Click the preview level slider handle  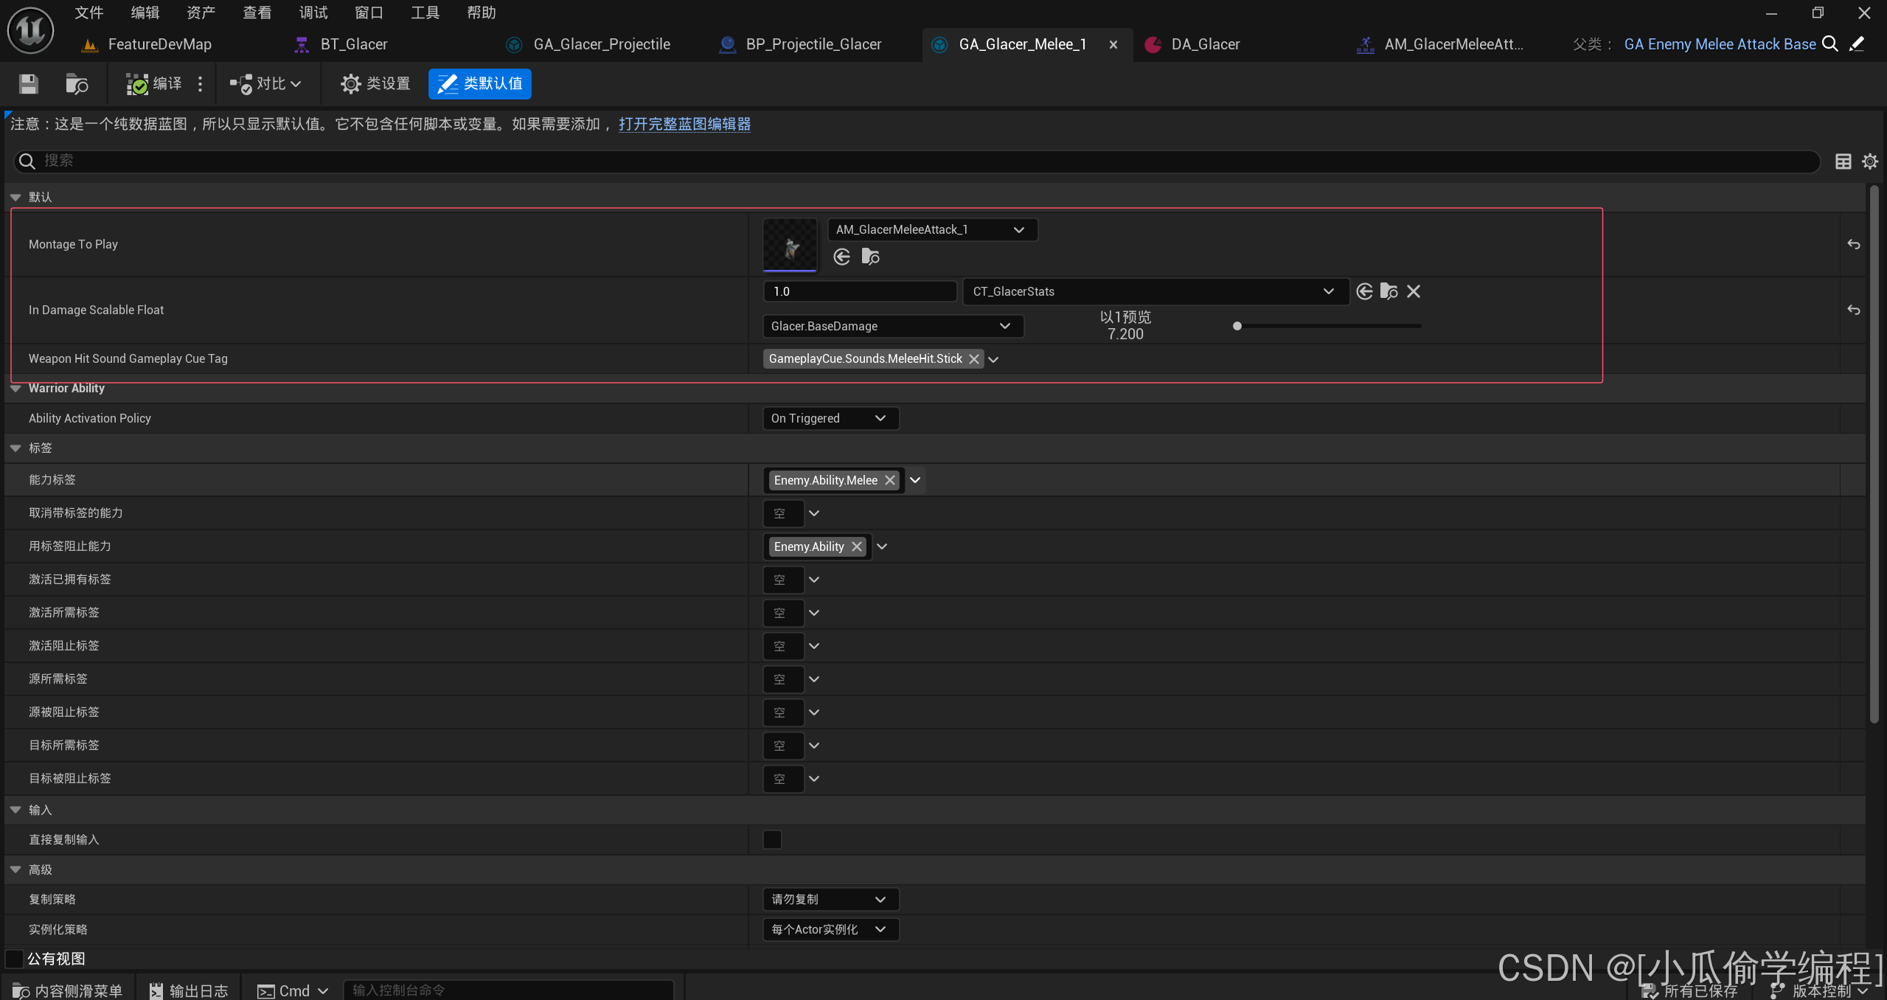tap(1237, 326)
